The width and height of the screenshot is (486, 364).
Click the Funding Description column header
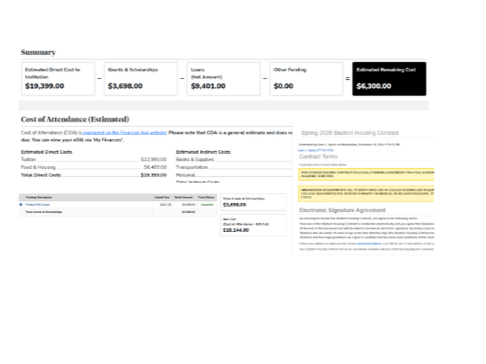39,197
